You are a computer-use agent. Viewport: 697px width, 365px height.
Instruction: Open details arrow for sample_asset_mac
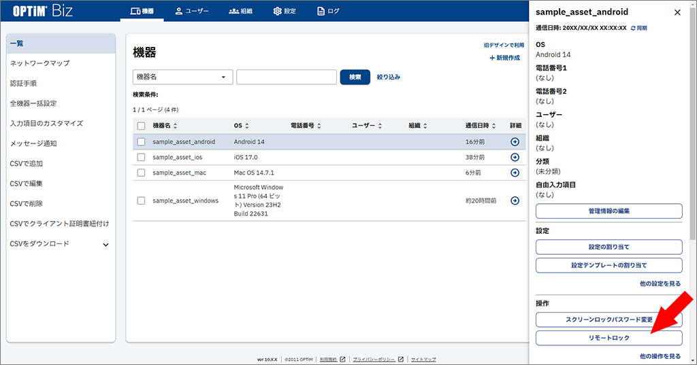tap(515, 173)
